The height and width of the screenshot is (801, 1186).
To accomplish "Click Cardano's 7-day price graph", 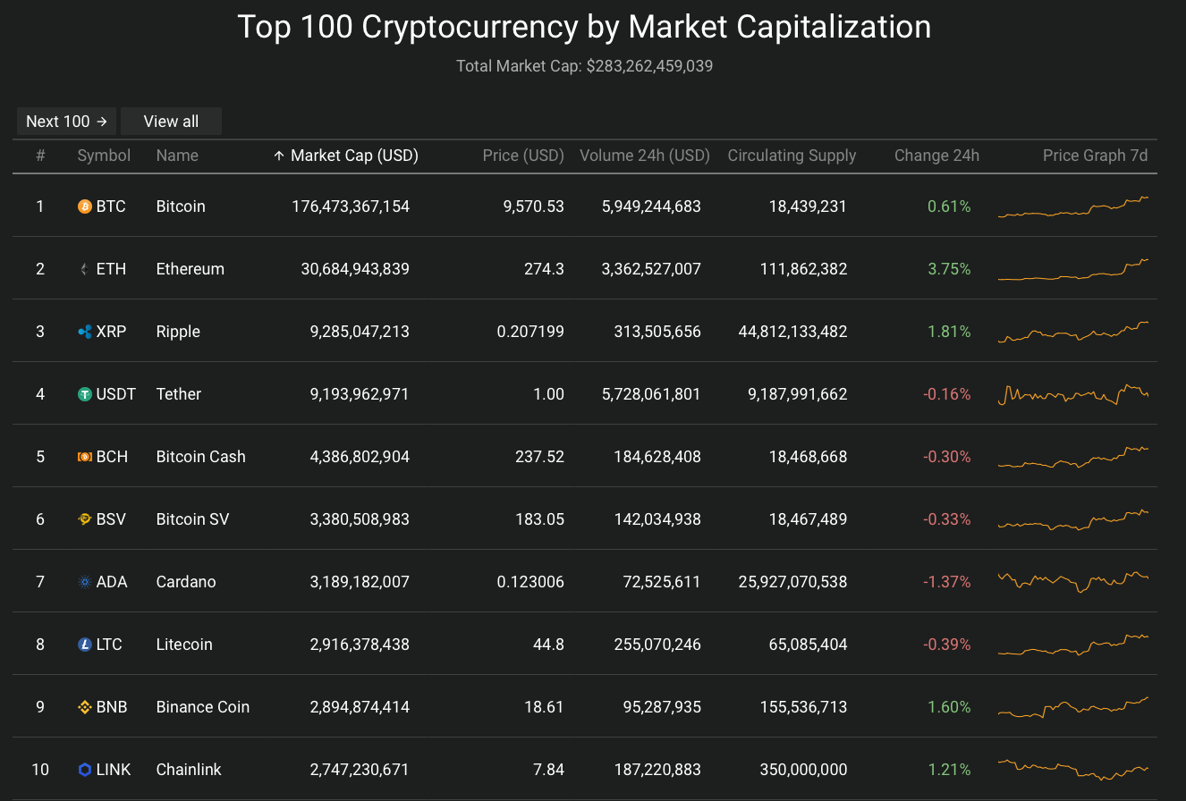I will [1073, 582].
